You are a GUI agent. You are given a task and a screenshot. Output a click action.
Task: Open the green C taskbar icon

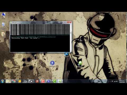pyautogui.click(x=55, y=81)
